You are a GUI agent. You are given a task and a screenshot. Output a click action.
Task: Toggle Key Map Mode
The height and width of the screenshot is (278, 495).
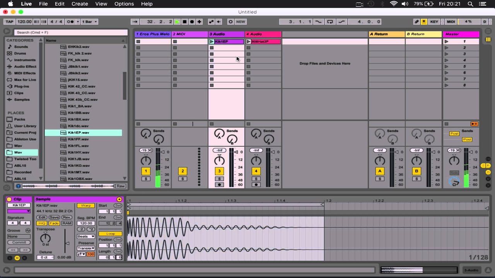[434, 22]
